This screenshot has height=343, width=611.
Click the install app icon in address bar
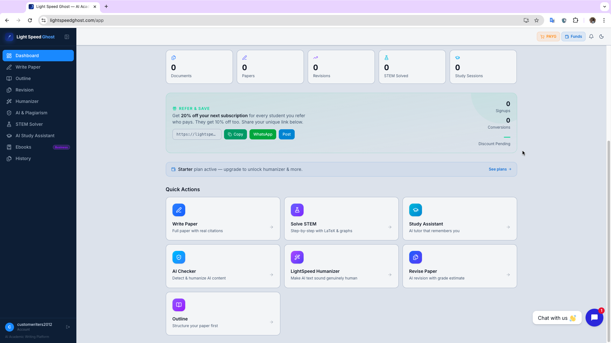pyautogui.click(x=526, y=20)
